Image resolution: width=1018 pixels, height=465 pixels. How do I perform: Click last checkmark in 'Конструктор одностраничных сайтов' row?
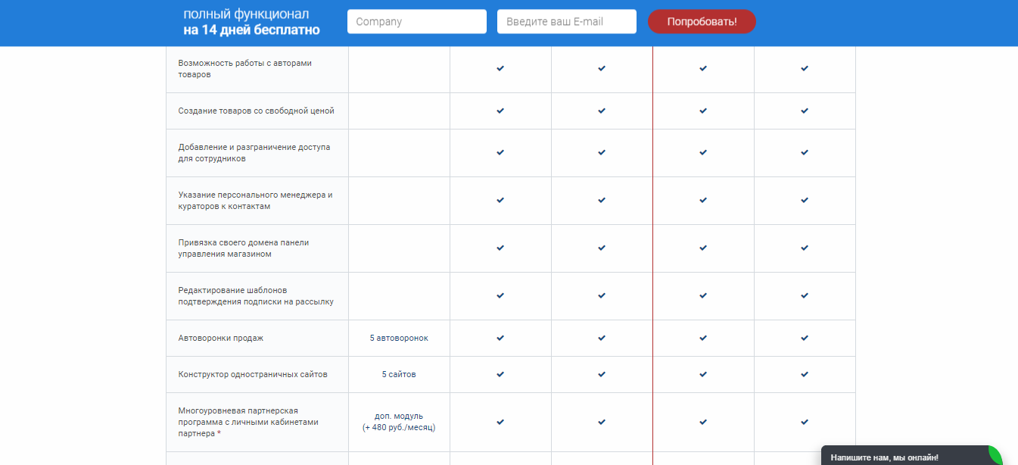pyautogui.click(x=805, y=374)
